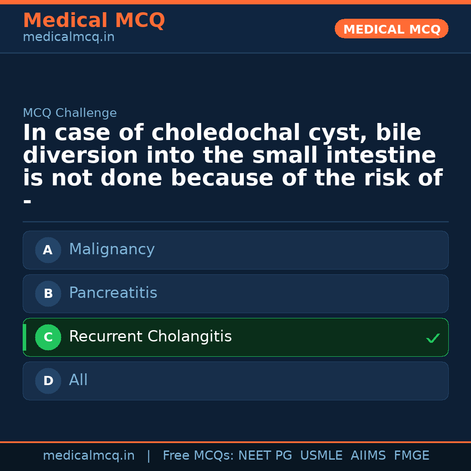Viewport: 471px width, 471px height.
Task: Click the Recurrent Cholangitis answer text
Action: coord(150,337)
